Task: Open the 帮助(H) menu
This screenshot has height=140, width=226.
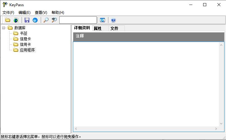Action: pyautogui.click(x=58, y=13)
